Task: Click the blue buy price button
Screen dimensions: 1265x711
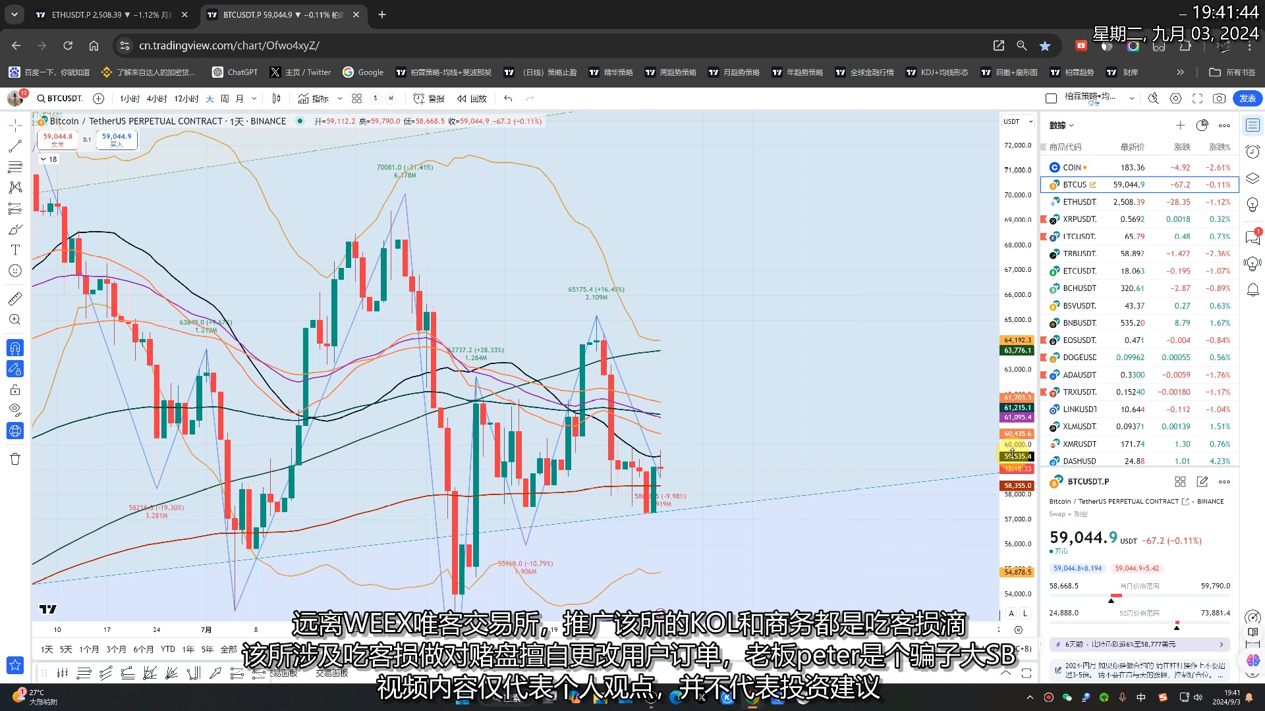Action: coord(117,140)
